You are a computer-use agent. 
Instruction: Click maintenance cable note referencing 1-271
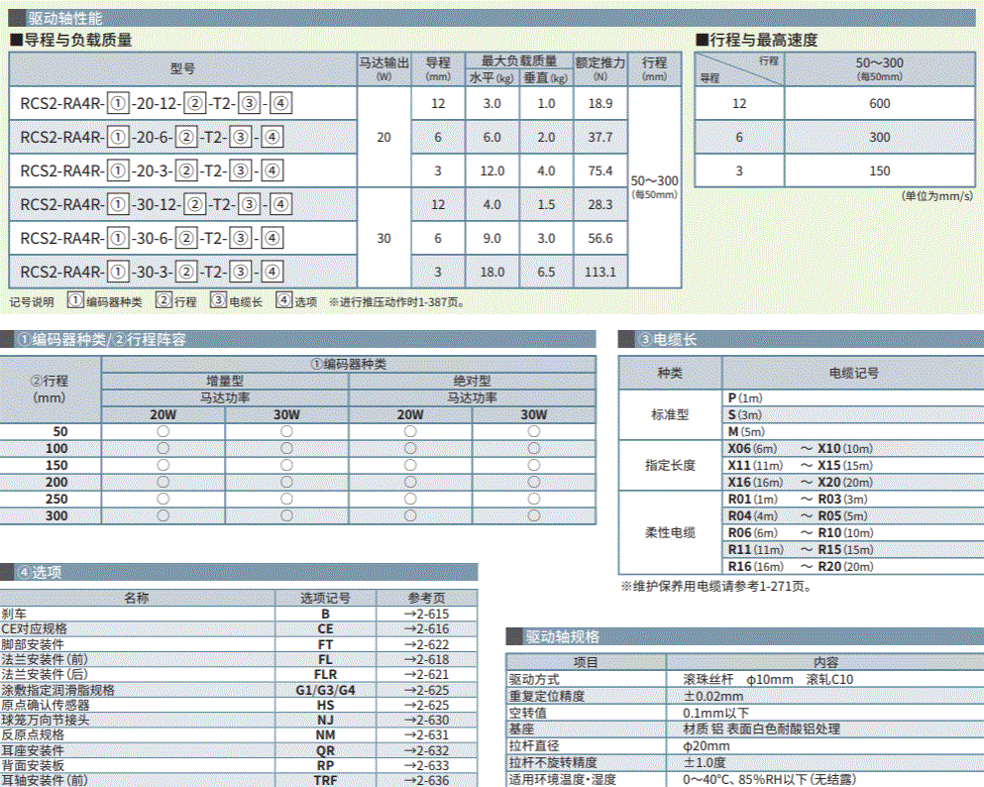[x=717, y=586]
